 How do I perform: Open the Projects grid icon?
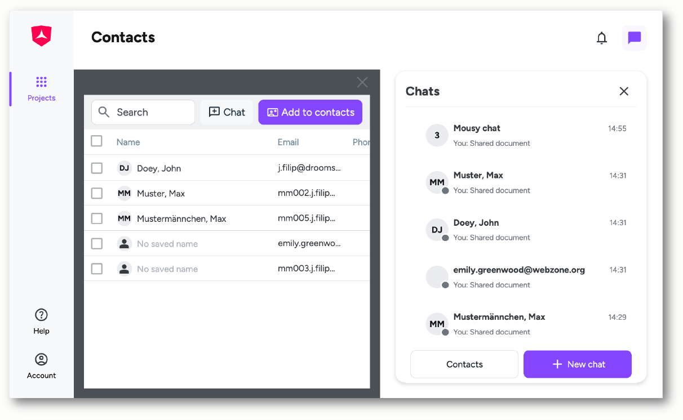pos(41,82)
